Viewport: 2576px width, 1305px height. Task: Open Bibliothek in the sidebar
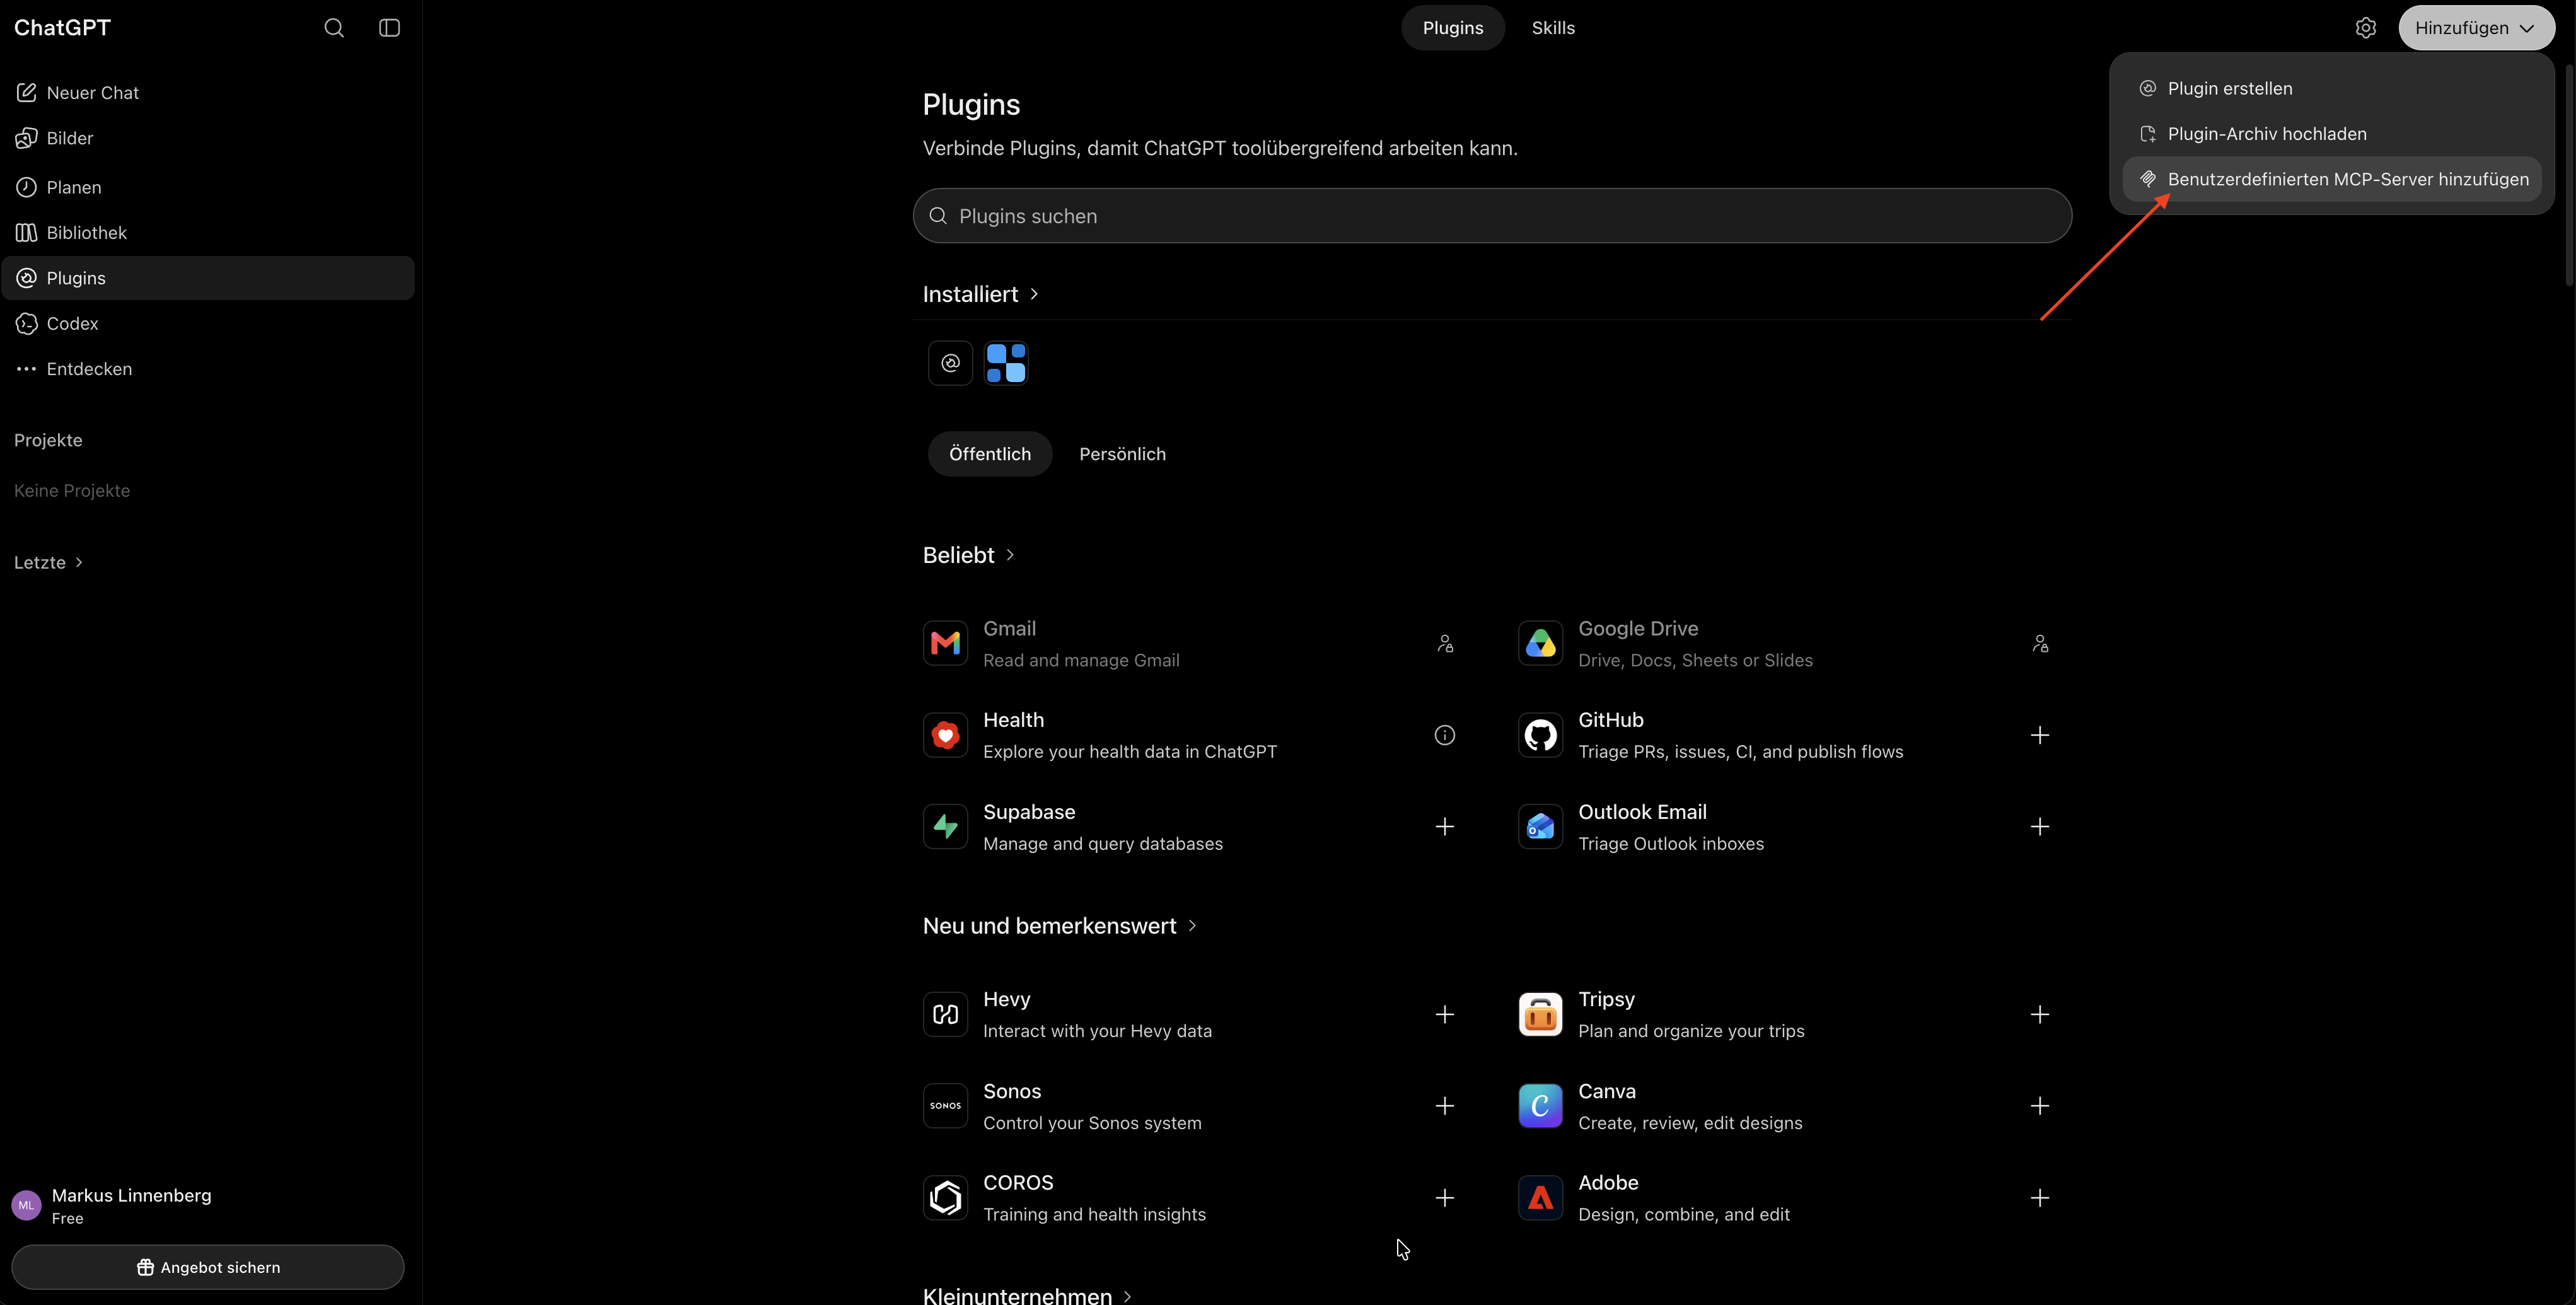208,233
